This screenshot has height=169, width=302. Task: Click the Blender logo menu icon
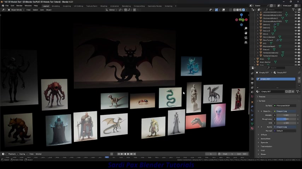[3, 6]
